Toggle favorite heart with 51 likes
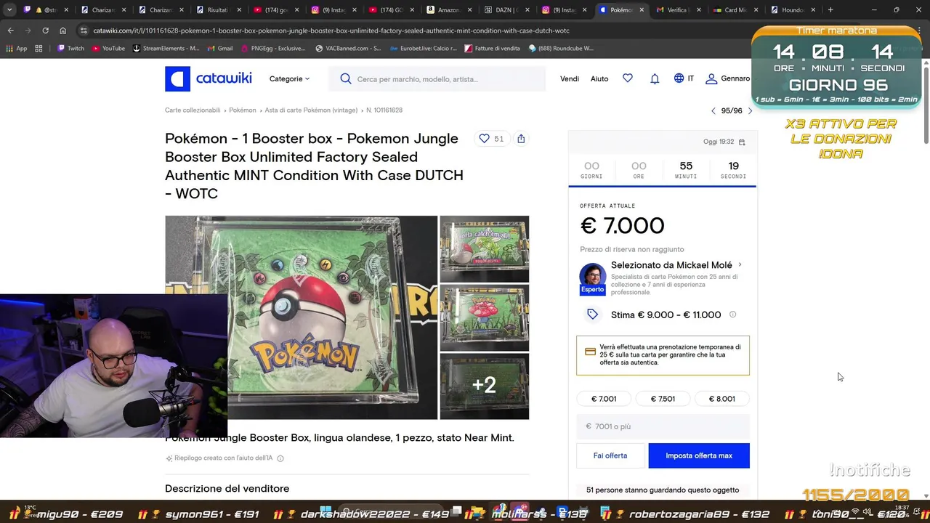The image size is (930, 523). tap(491, 139)
